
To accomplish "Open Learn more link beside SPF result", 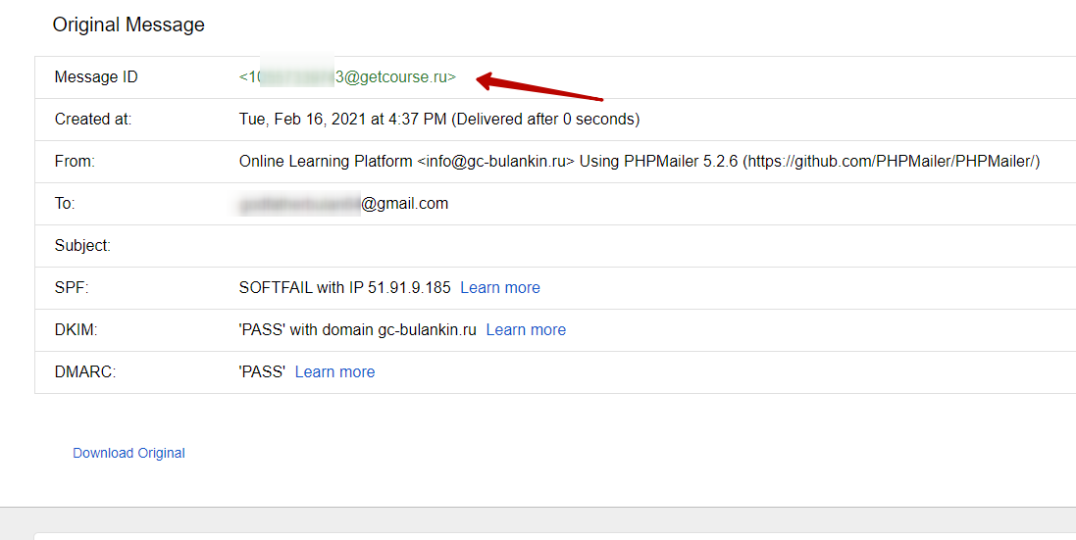I will pos(500,287).
